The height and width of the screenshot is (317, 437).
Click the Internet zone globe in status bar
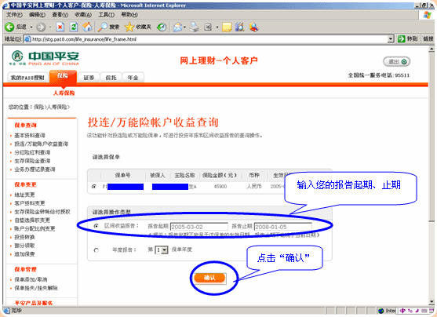click(x=381, y=311)
